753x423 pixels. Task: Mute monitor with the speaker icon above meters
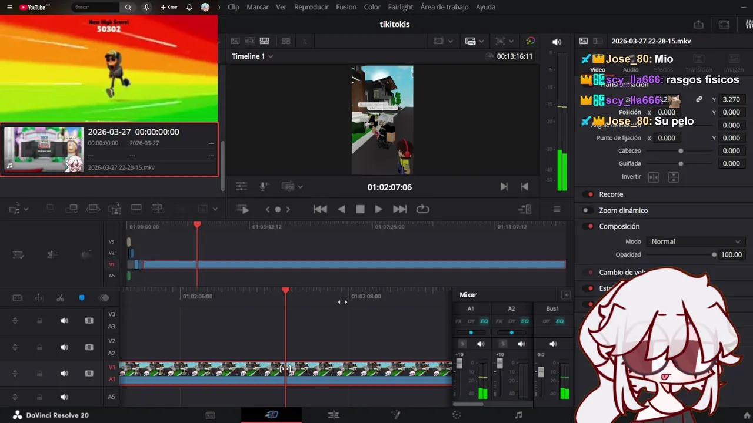[557, 42]
